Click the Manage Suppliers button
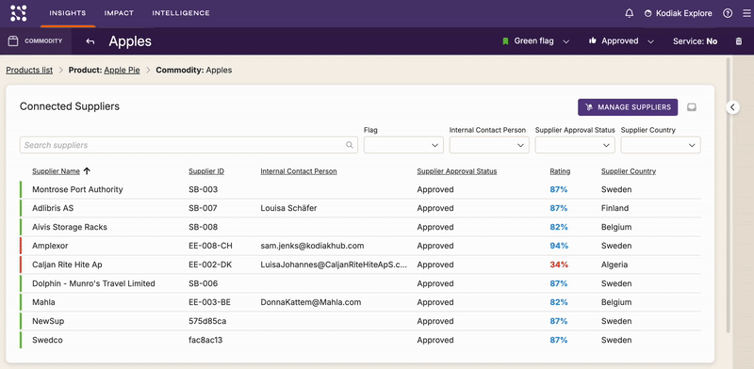Screen dimensions: 754x369 click(x=628, y=107)
